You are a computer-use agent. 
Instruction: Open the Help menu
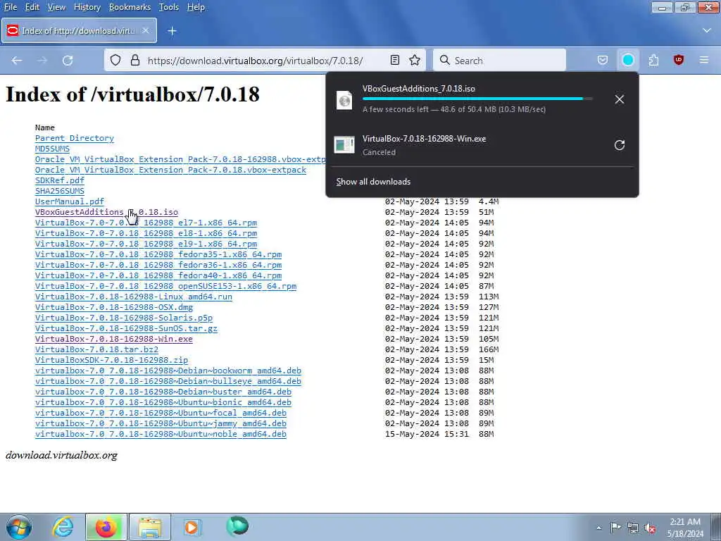tap(196, 7)
